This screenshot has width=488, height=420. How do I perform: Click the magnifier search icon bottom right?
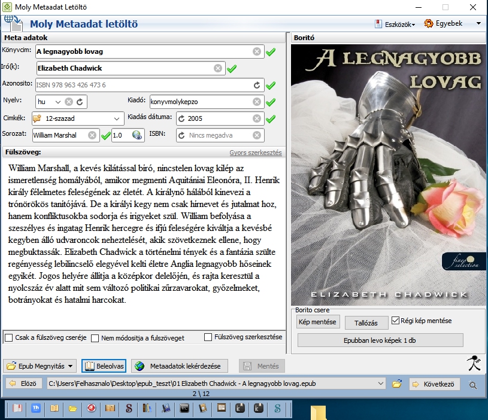click(473, 385)
